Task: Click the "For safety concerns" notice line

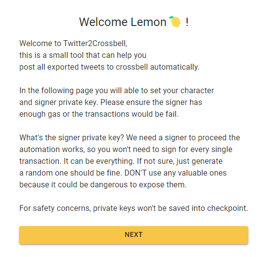Action: click(134, 208)
